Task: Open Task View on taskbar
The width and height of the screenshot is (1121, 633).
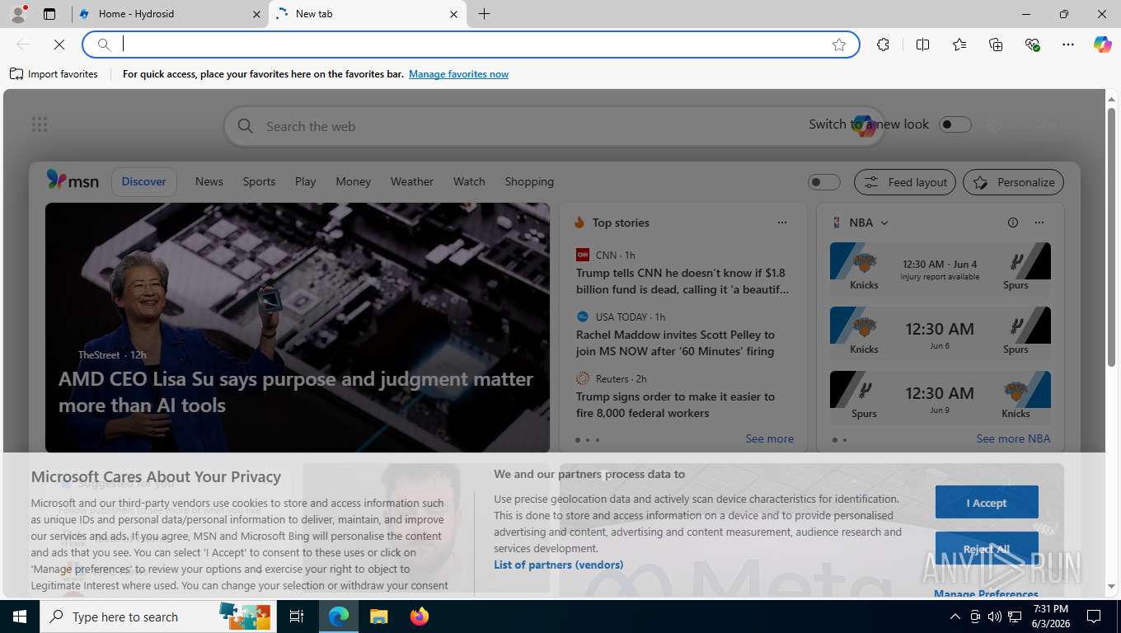Action: 297,617
